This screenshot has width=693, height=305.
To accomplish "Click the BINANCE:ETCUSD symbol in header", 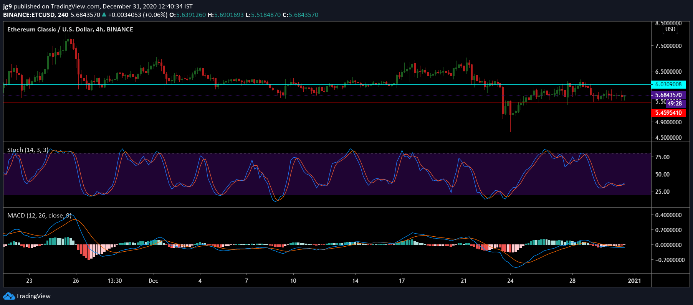I will tap(29, 15).
